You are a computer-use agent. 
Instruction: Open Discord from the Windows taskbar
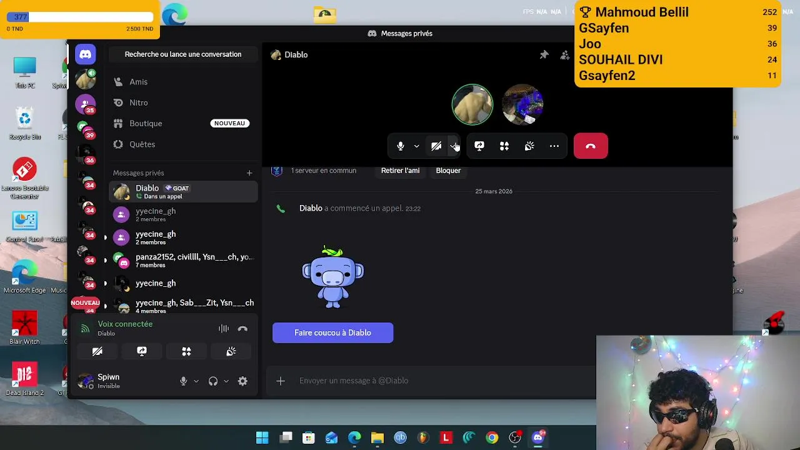tap(538, 437)
